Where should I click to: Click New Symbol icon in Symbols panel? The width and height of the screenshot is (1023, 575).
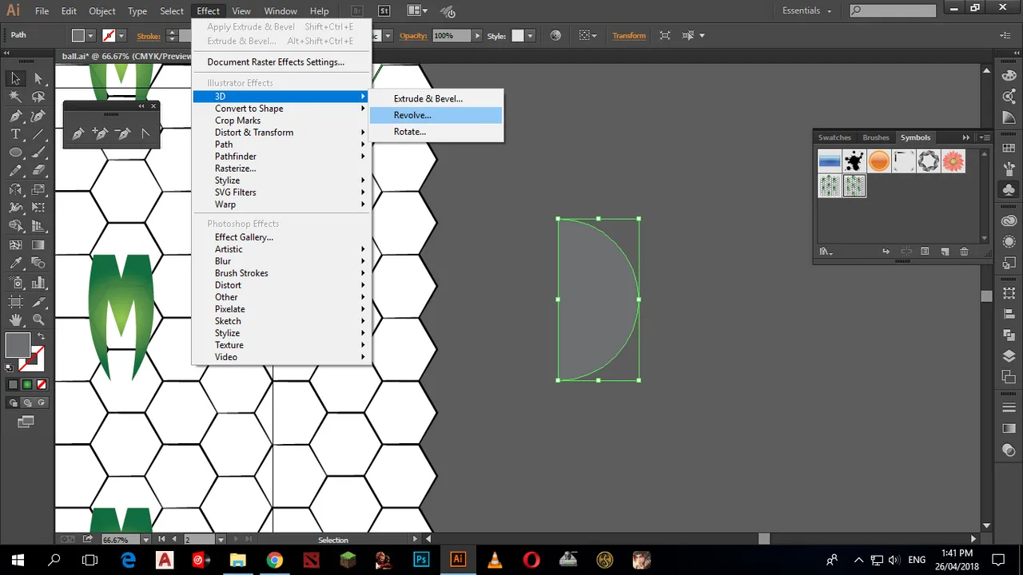click(x=945, y=252)
